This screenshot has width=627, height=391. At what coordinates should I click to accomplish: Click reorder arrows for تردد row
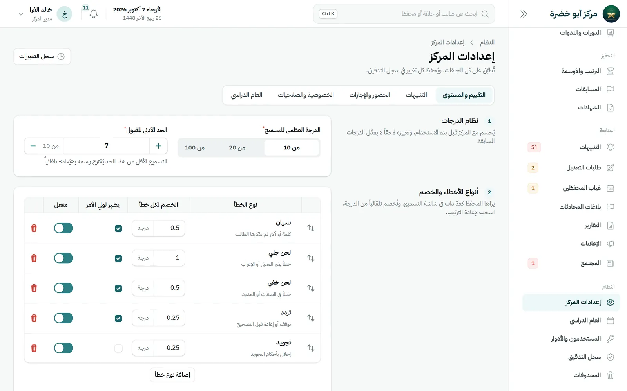click(x=311, y=318)
